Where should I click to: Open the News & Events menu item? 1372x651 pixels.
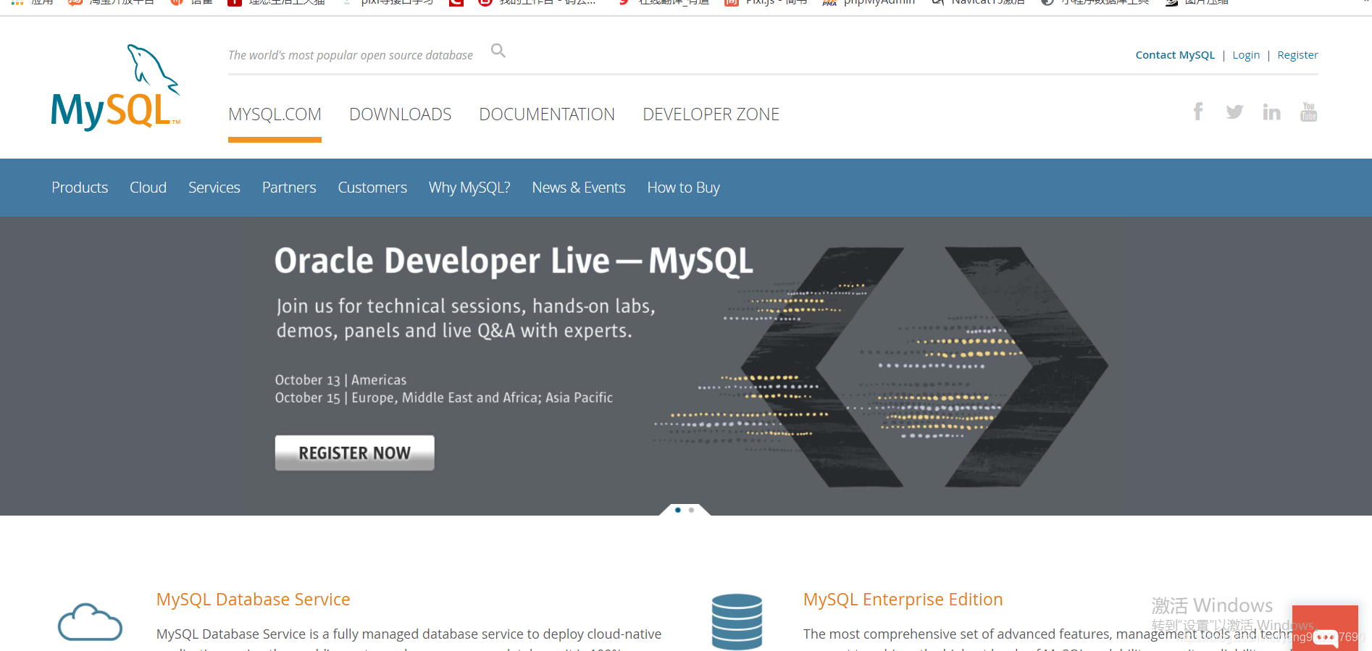coord(579,188)
